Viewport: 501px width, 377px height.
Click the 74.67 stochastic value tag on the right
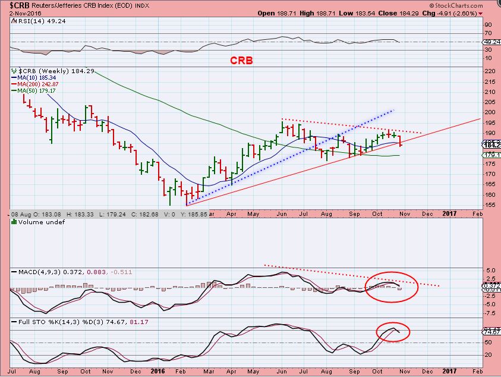click(492, 332)
